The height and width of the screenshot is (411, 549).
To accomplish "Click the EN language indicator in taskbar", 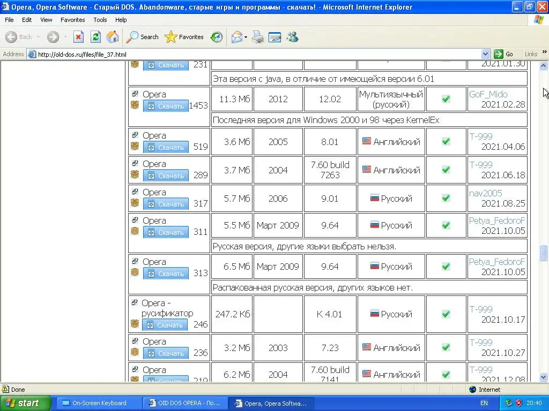I will coord(484,403).
